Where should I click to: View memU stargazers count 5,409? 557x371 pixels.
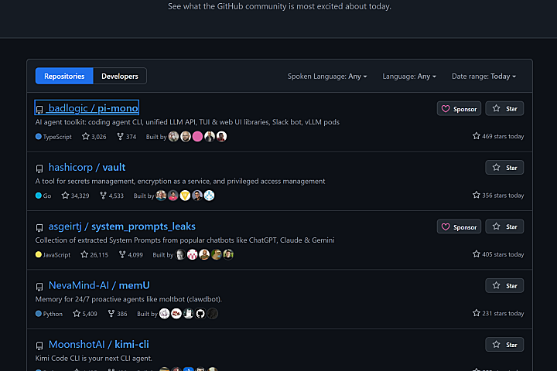tap(85, 314)
